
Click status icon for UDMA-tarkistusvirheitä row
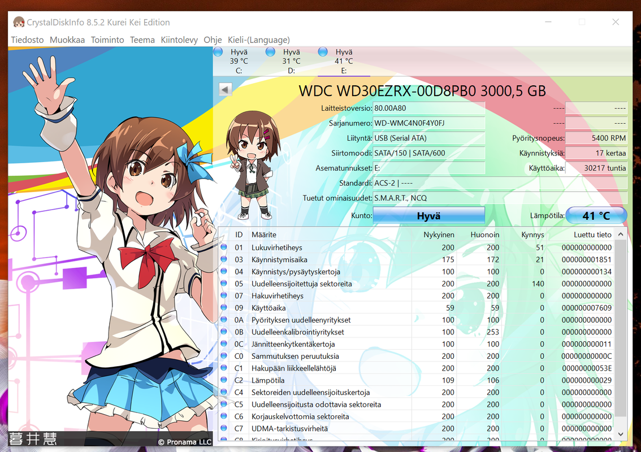(x=224, y=428)
